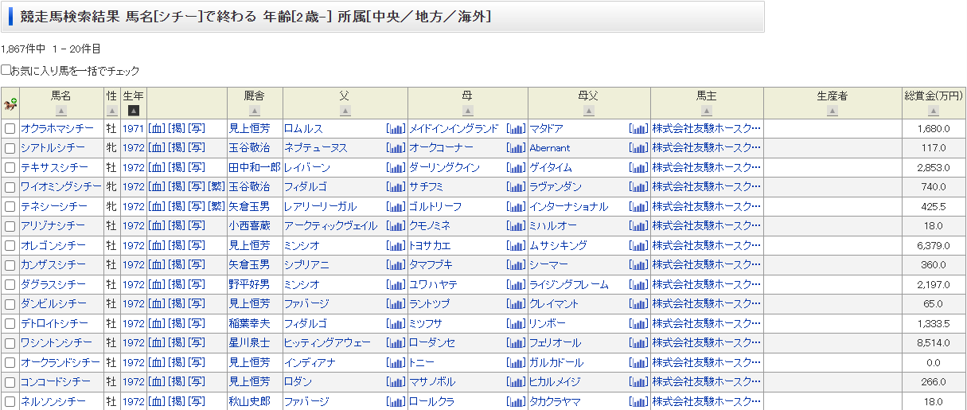Tick checkbox for シアトルシチー row
This screenshot has width=967, height=410.
(x=10, y=148)
